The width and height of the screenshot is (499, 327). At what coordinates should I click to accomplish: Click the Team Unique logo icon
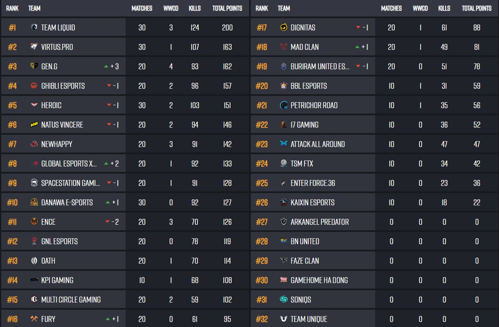click(284, 319)
